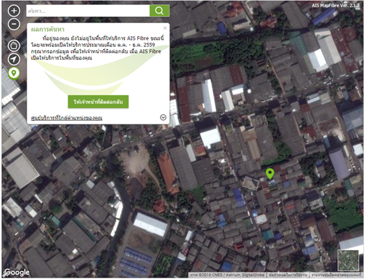
Task: Click the green location pin on map
Action: (270, 174)
